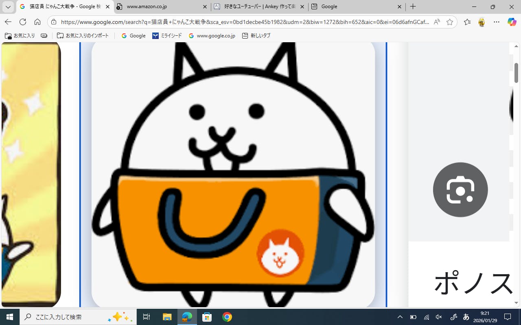Image resolution: width=521 pixels, height=325 pixels.
Task: Click the Google Lens camera icon
Action: pyautogui.click(x=460, y=190)
